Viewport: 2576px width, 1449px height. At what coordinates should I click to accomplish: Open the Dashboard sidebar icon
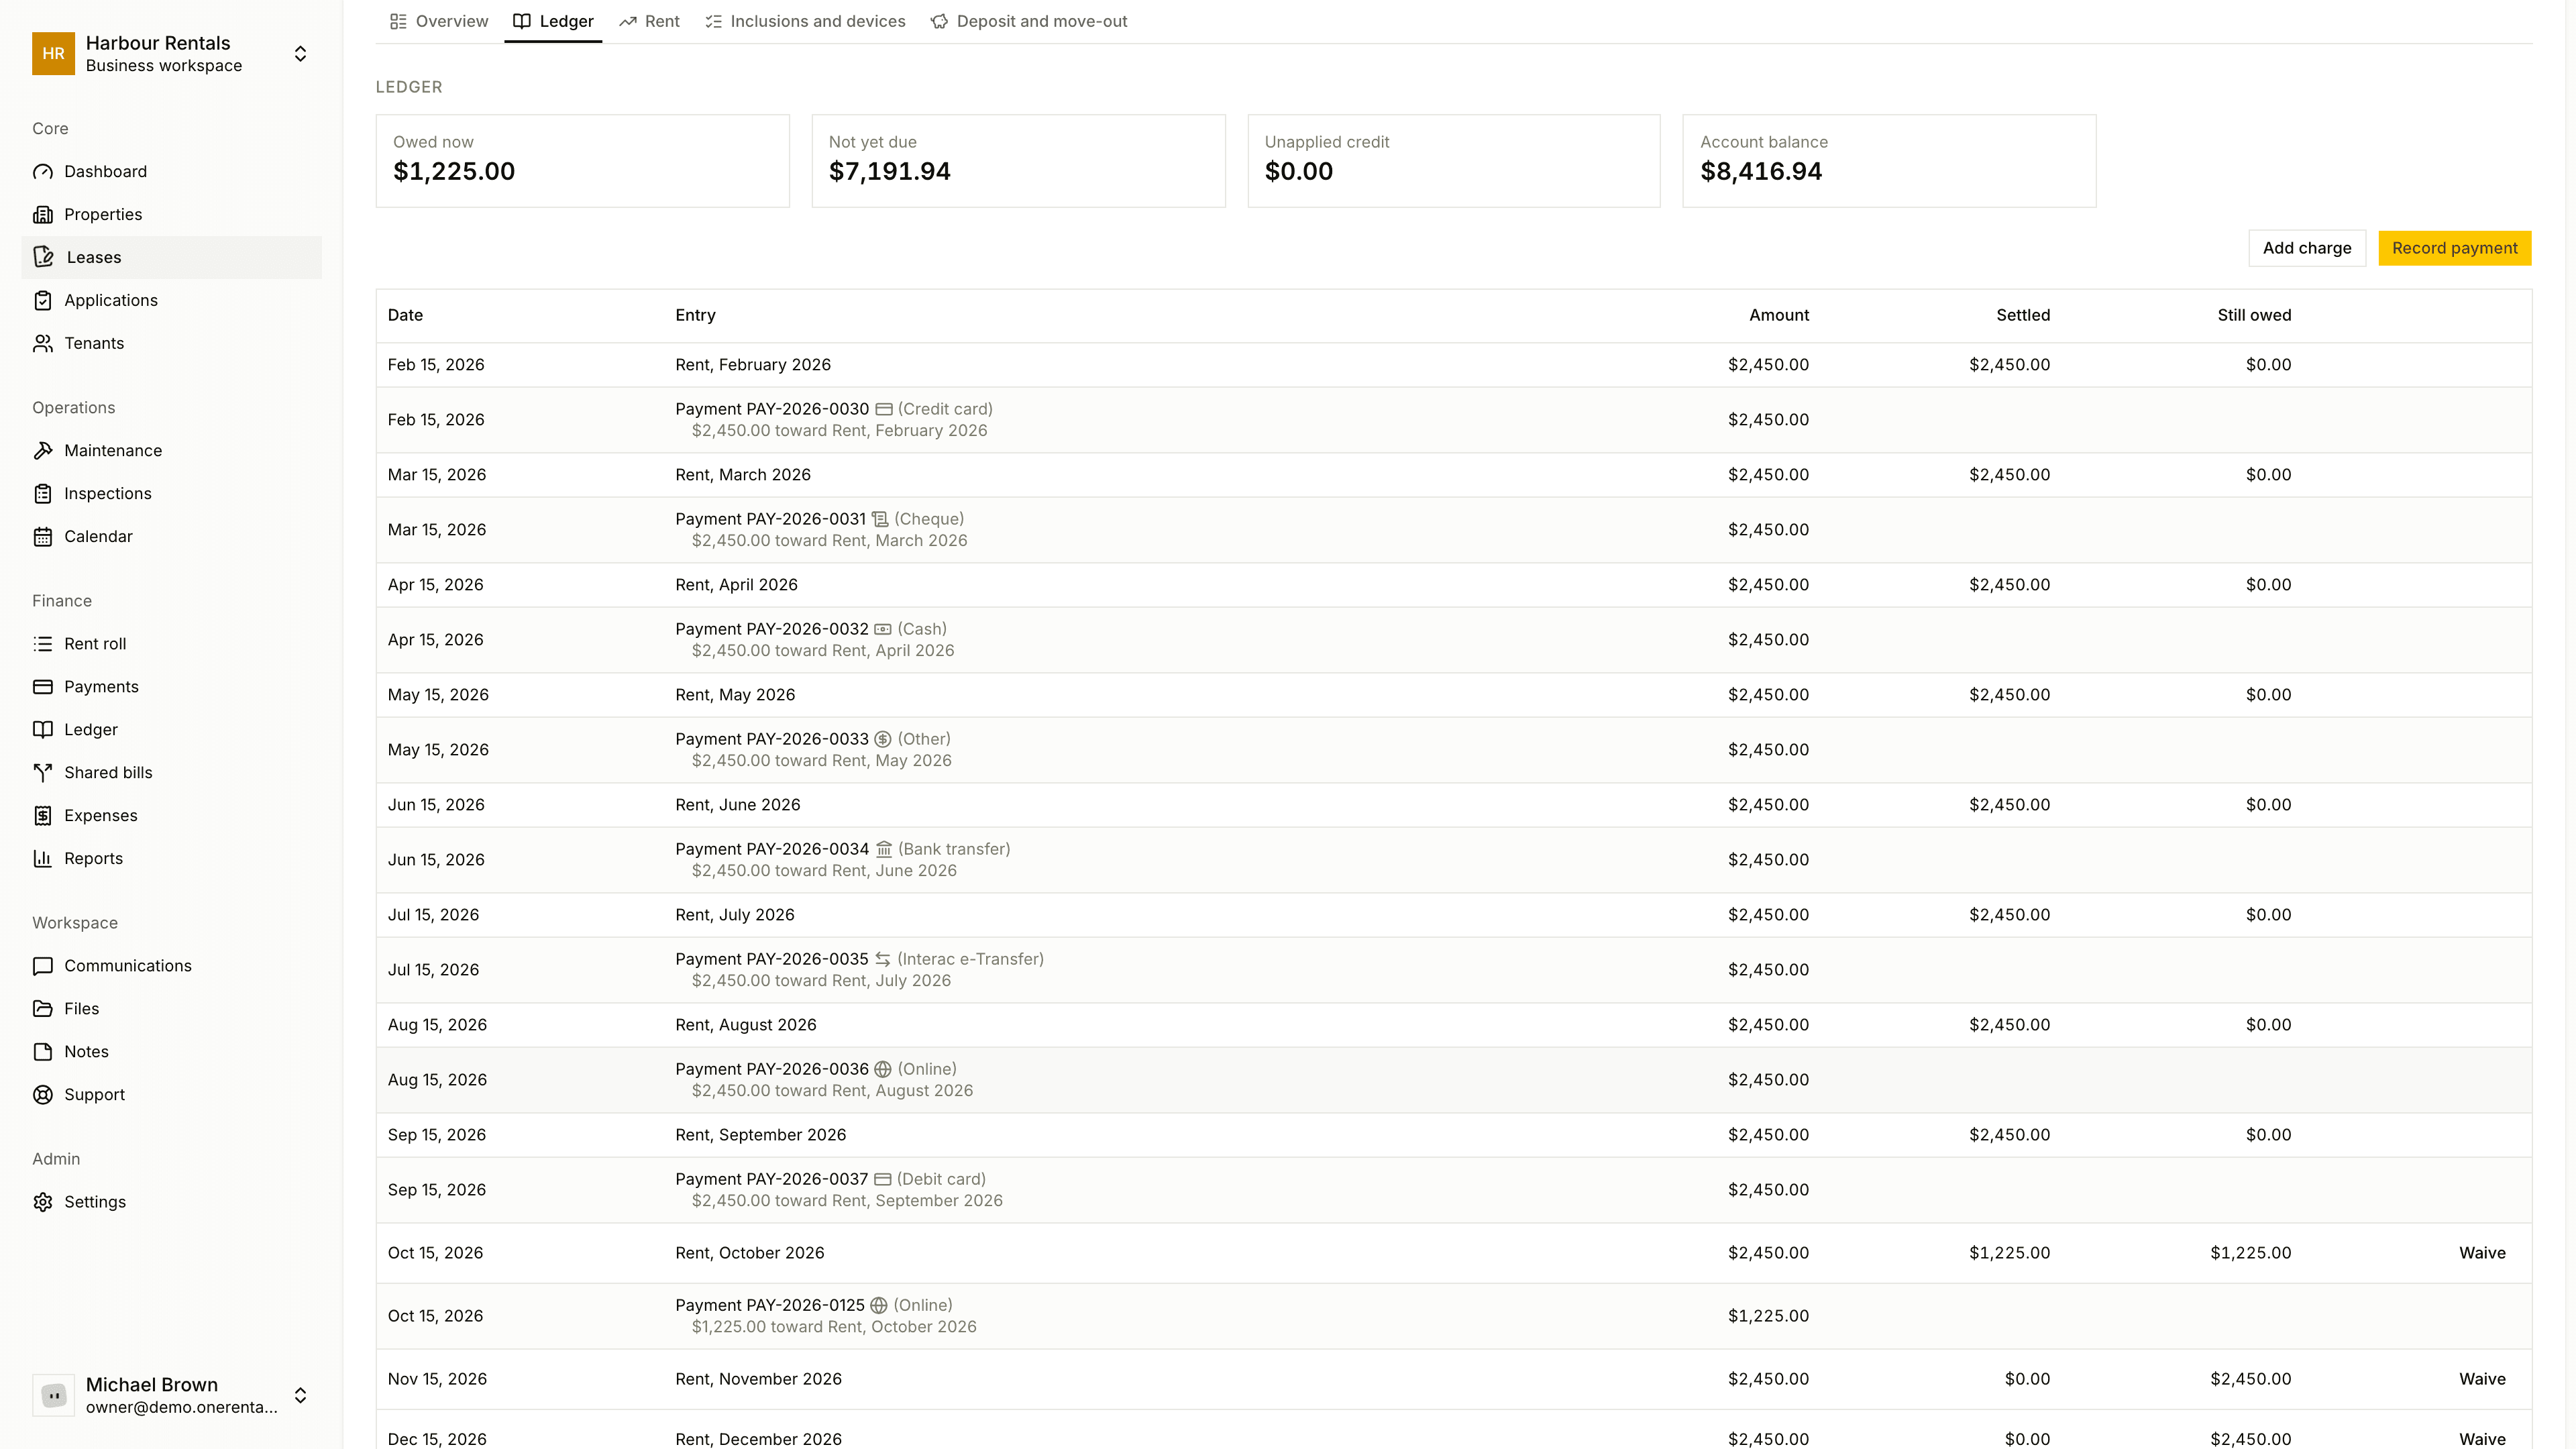[43, 172]
